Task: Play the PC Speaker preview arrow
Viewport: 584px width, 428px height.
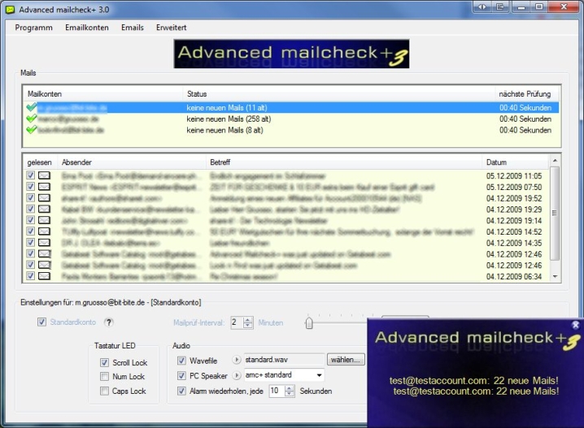Action: [x=237, y=375]
